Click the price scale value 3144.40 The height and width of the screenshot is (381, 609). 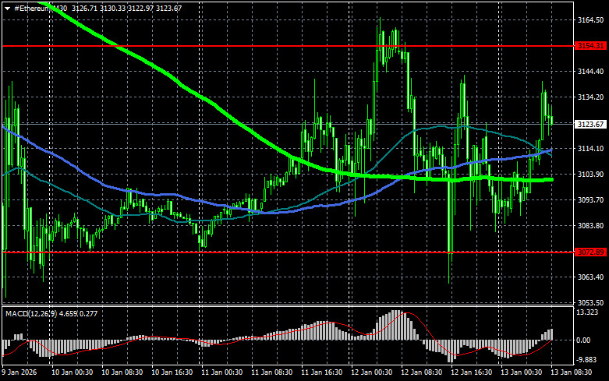(x=591, y=72)
